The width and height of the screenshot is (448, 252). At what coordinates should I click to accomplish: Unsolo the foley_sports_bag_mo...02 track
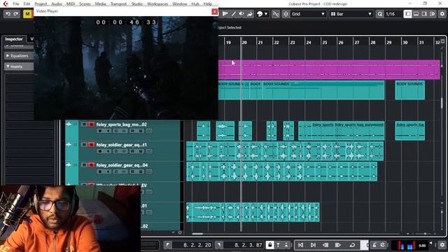[x=91, y=125]
